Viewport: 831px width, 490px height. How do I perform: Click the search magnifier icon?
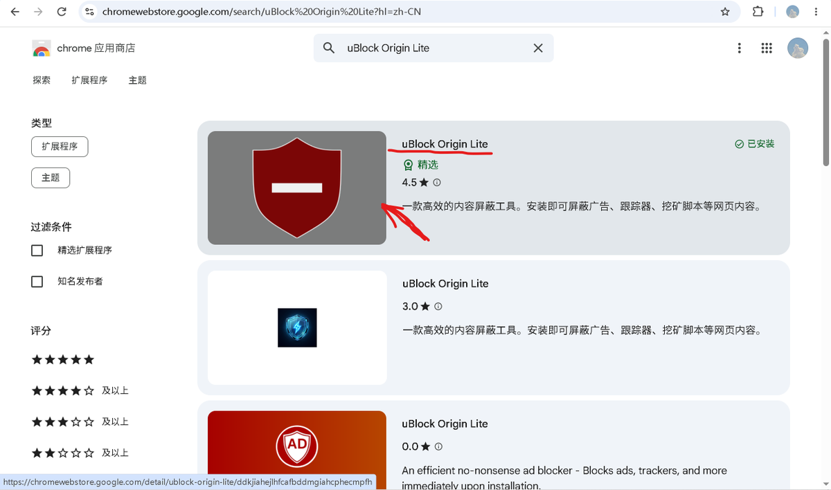(x=330, y=48)
